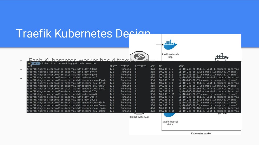
Task: Click IP address 10.200.7.5
Action: pos(166,69)
